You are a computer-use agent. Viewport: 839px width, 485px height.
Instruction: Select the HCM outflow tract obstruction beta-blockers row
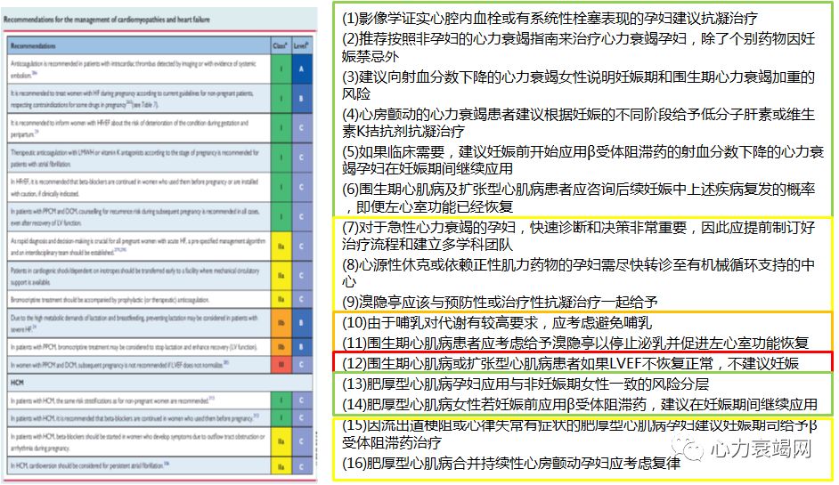point(159,441)
